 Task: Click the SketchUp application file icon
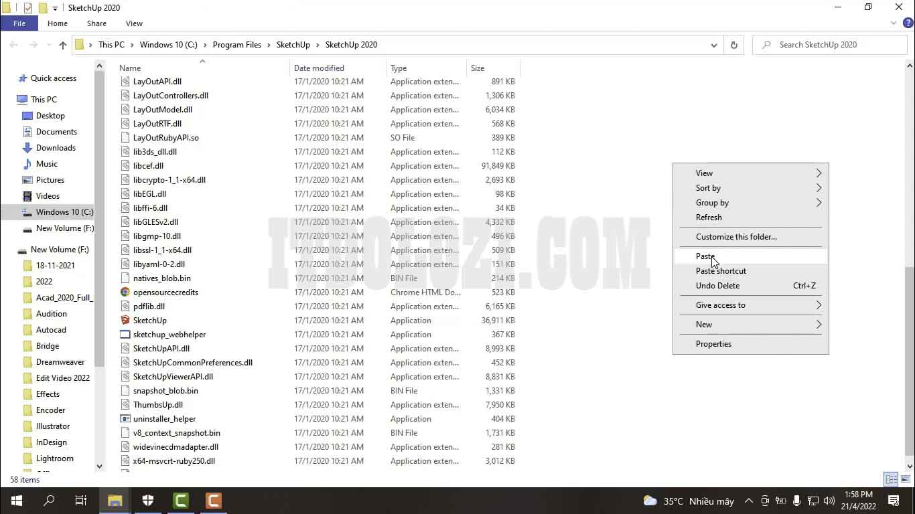(x=125, y=321)
